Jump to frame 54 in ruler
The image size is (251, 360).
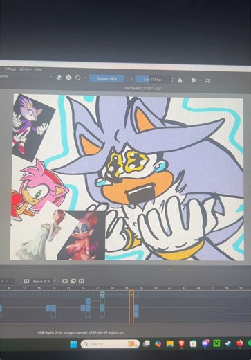[227, 288]
